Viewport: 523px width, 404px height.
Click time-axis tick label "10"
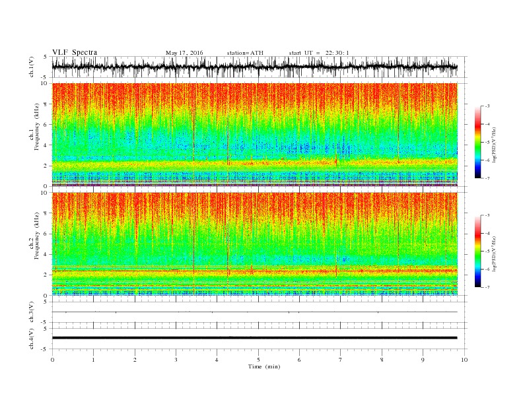464,360
